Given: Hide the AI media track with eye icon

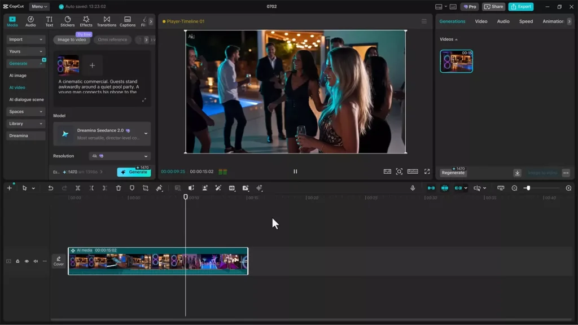Looking at the screenshot, I should (27, 261).
